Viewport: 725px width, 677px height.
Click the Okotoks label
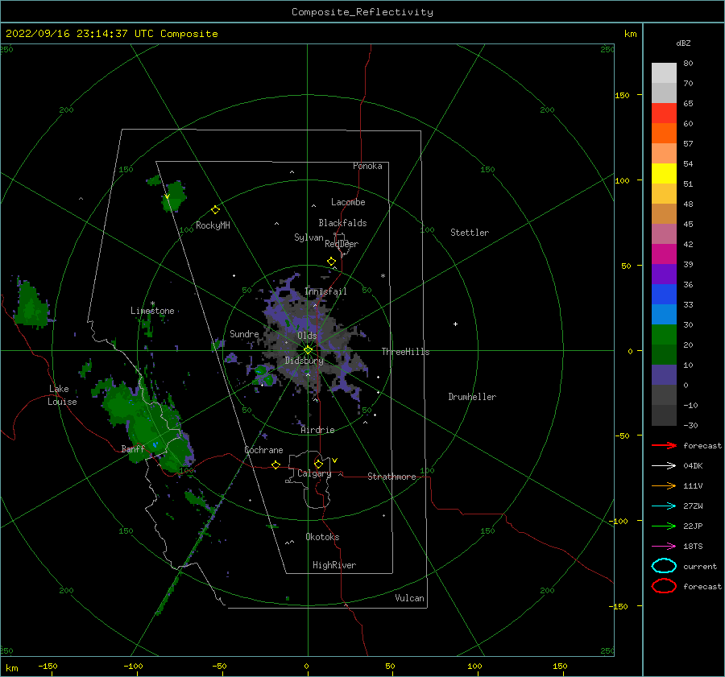(322, 537)
